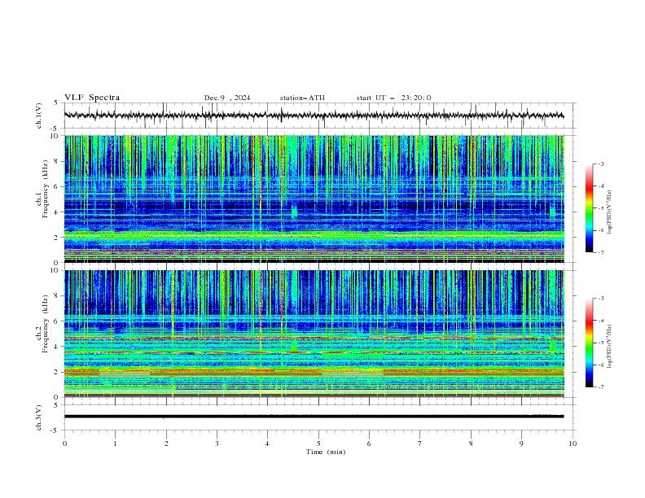Click the ch.1 "Frequency (kHz)" axis label

coord(46,189)
